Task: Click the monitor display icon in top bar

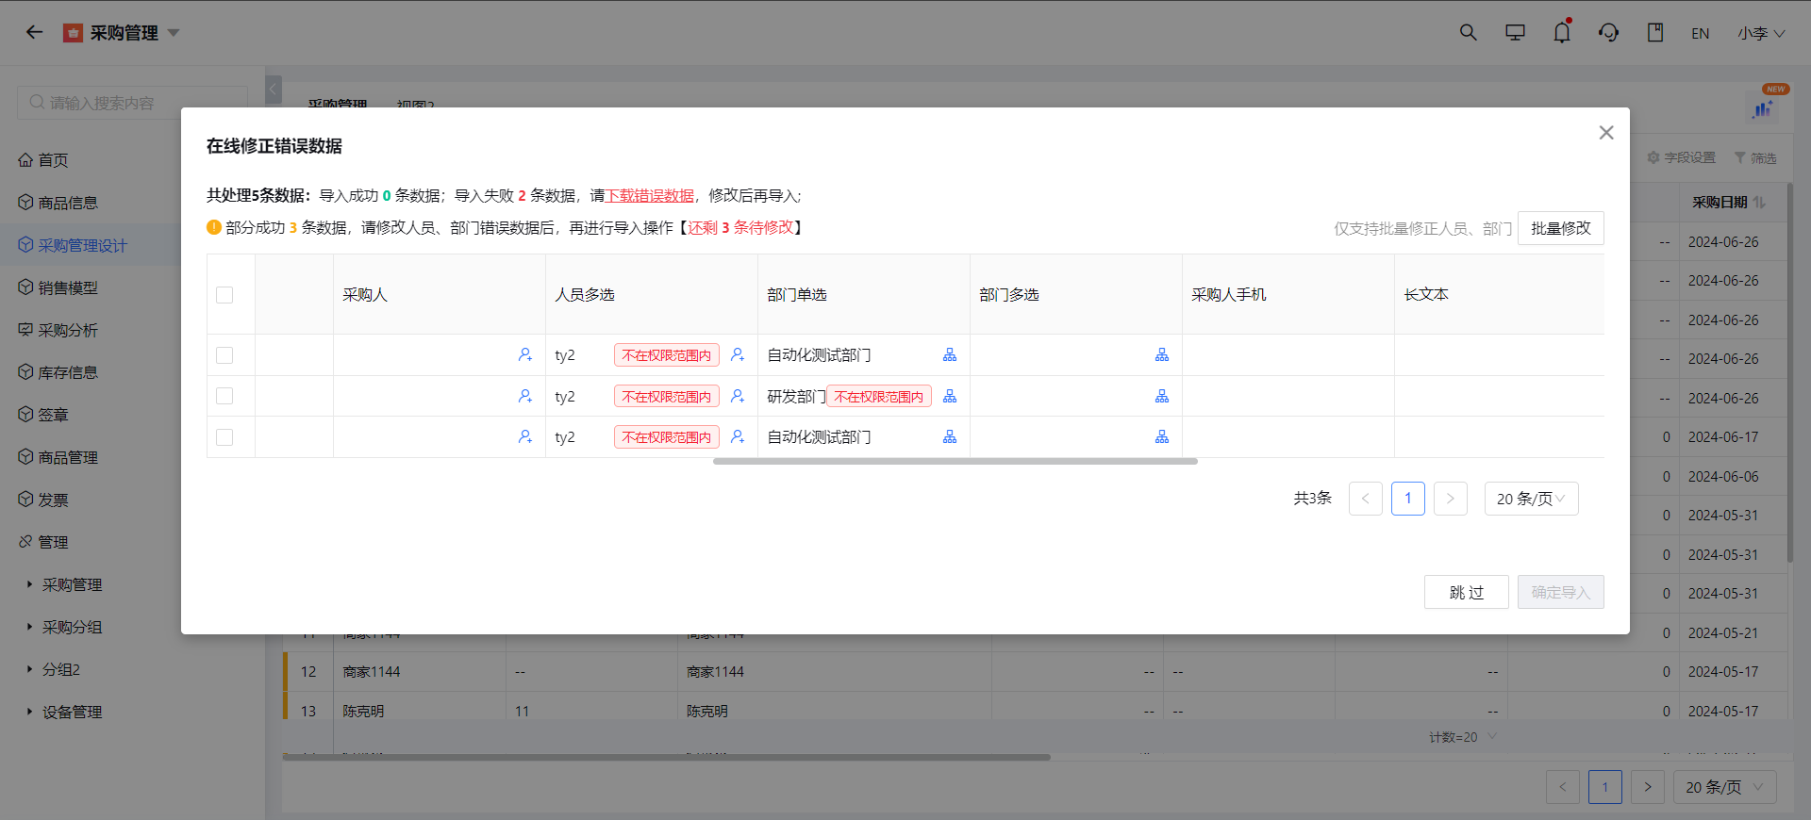Action: (1515, 32)
